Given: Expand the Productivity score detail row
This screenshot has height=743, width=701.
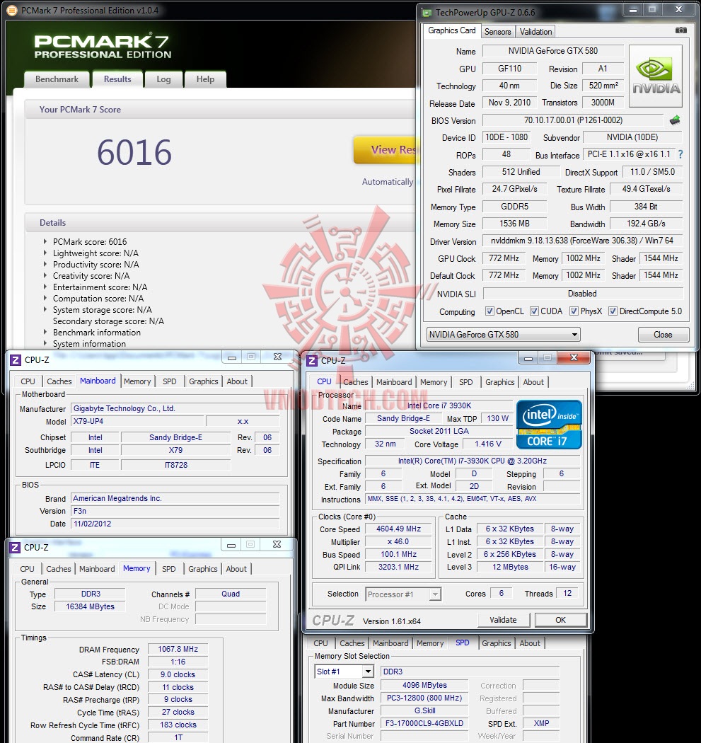Looking at the screenshot, I should [x=45, y=265].
